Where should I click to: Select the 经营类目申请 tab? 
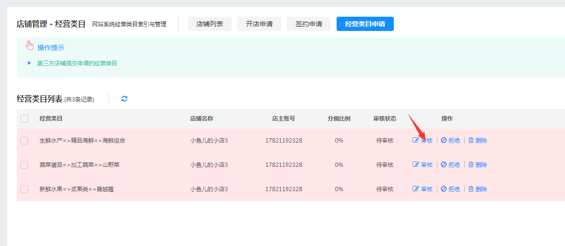tap(365, 24)
